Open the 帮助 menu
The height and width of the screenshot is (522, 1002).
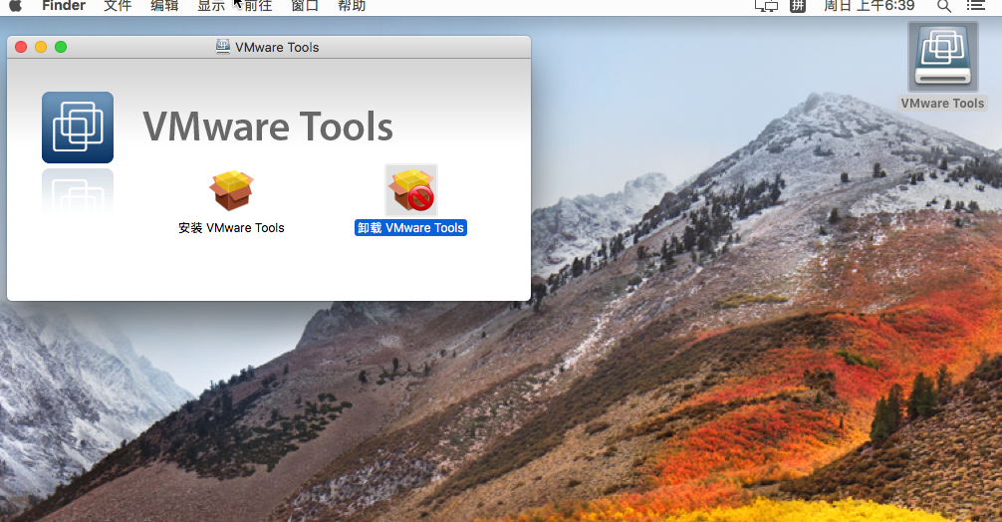point(352,6)
